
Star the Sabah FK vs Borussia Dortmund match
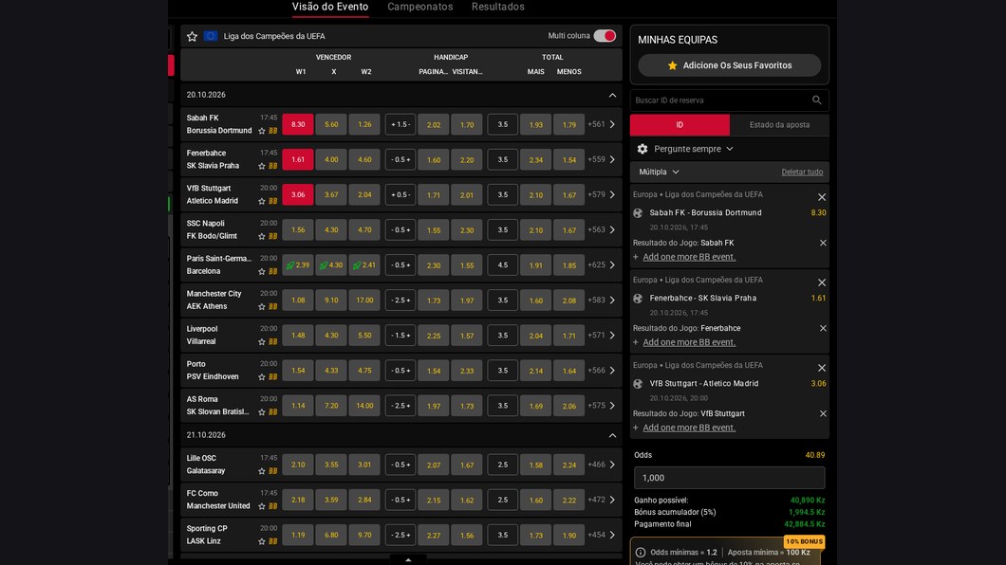[x=262, y=131]
